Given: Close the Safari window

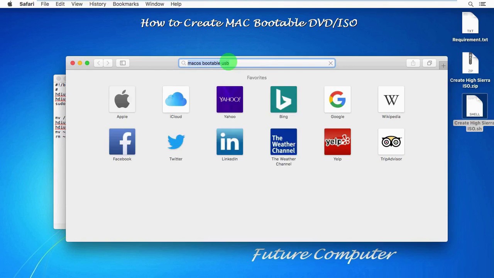Looking at the screenshot, I should (x=73, y=63).
